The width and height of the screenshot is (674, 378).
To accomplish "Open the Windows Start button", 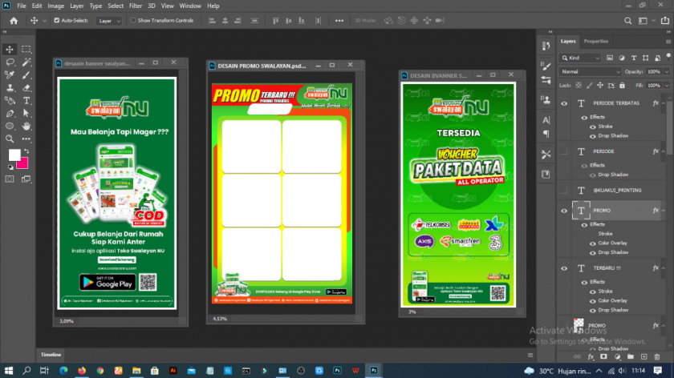I will (9, 371).
